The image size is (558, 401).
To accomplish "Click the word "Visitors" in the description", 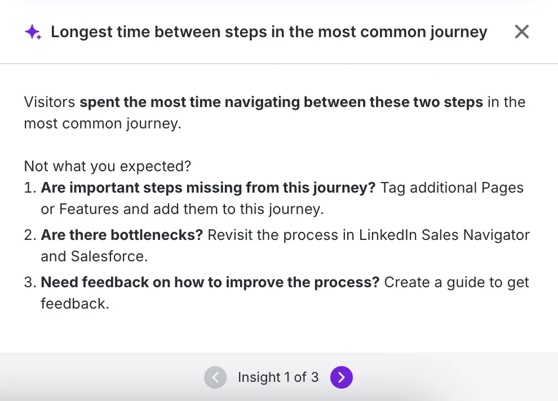I will 50,103.
